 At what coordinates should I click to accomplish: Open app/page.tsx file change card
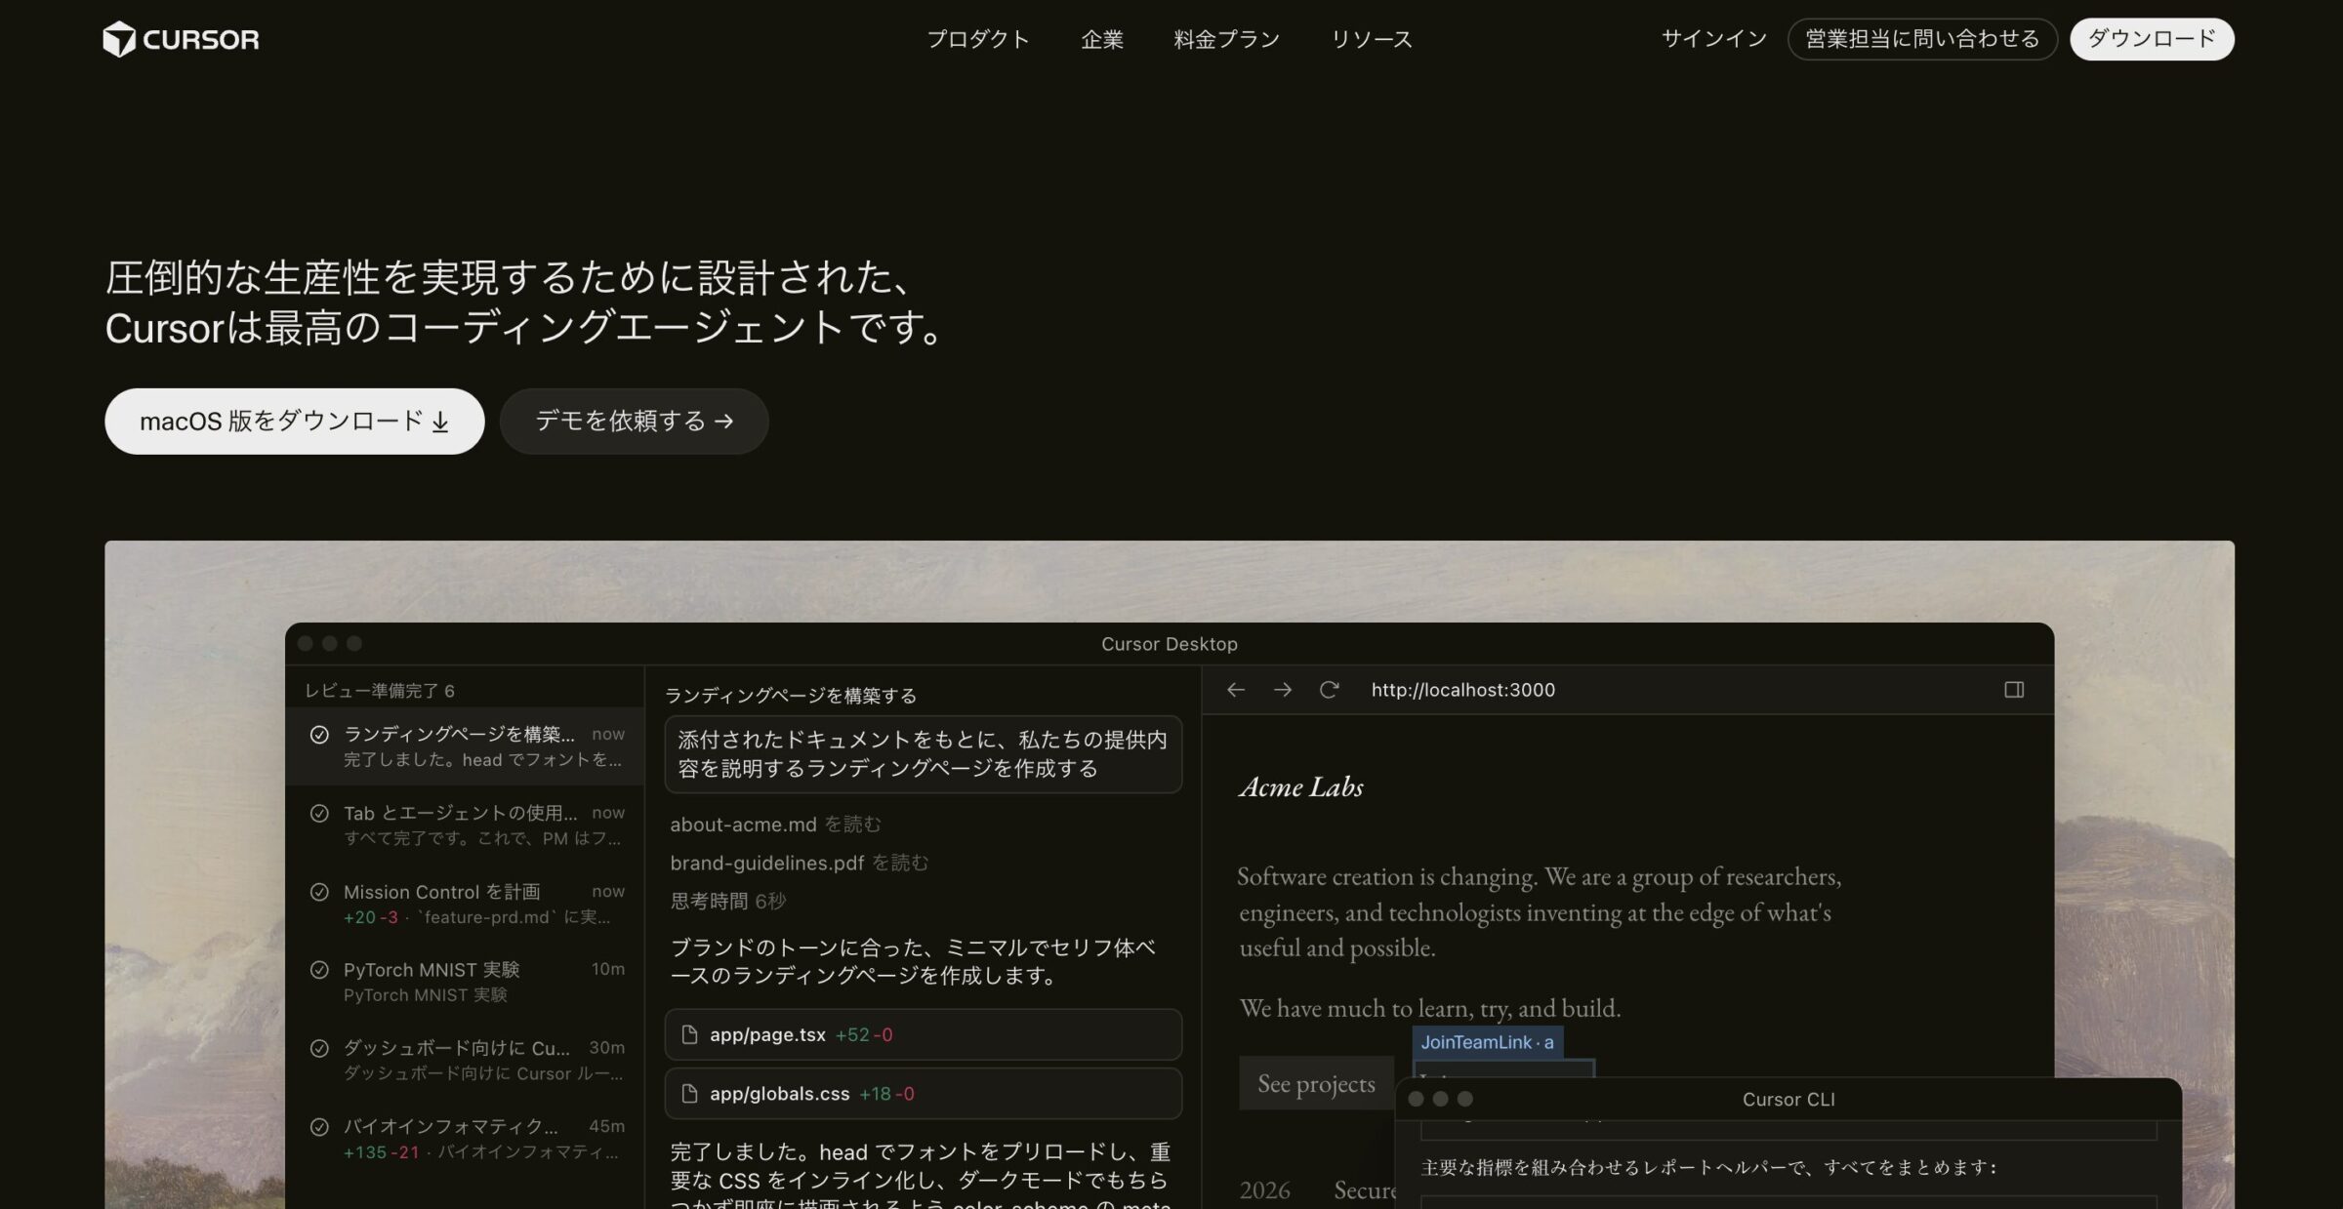[x=924, y=1034]
